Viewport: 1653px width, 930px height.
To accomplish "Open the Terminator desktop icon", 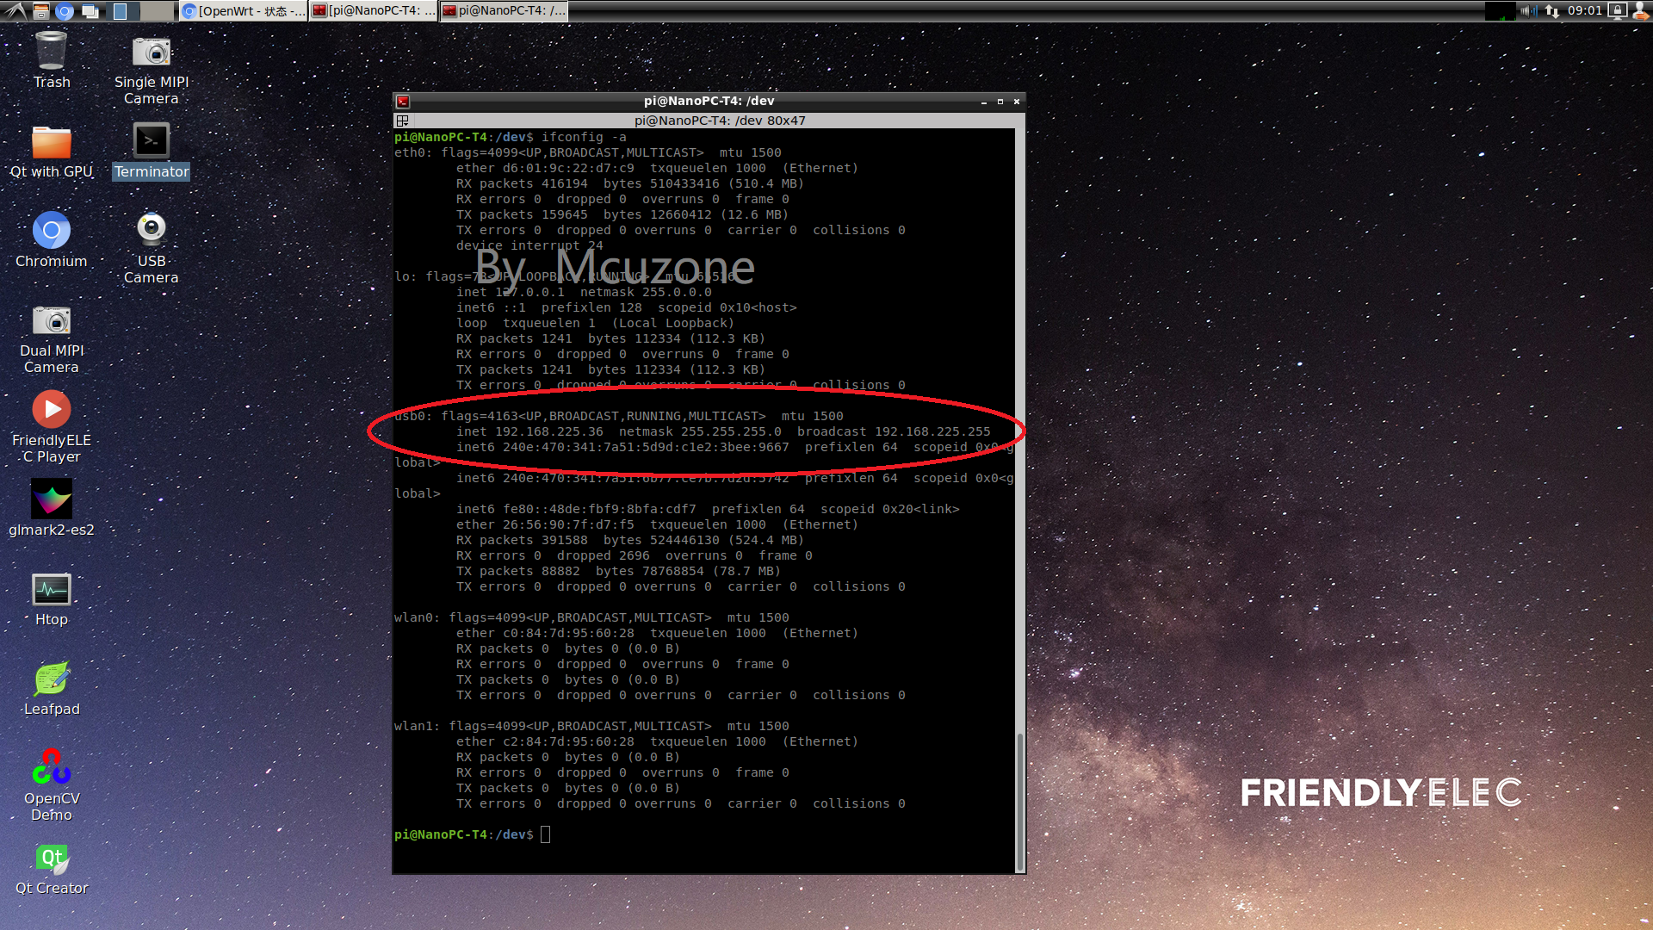I will tap(151, 150).
